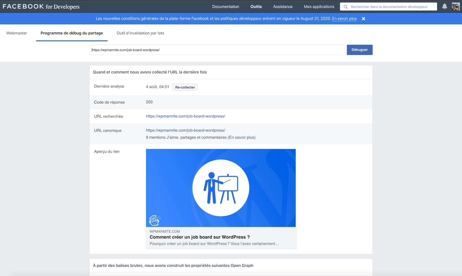Viewport: 462px width, 276px height.
Task: Click the notifications bell icon
Action: pyautogui.click(x=444, y=6)
